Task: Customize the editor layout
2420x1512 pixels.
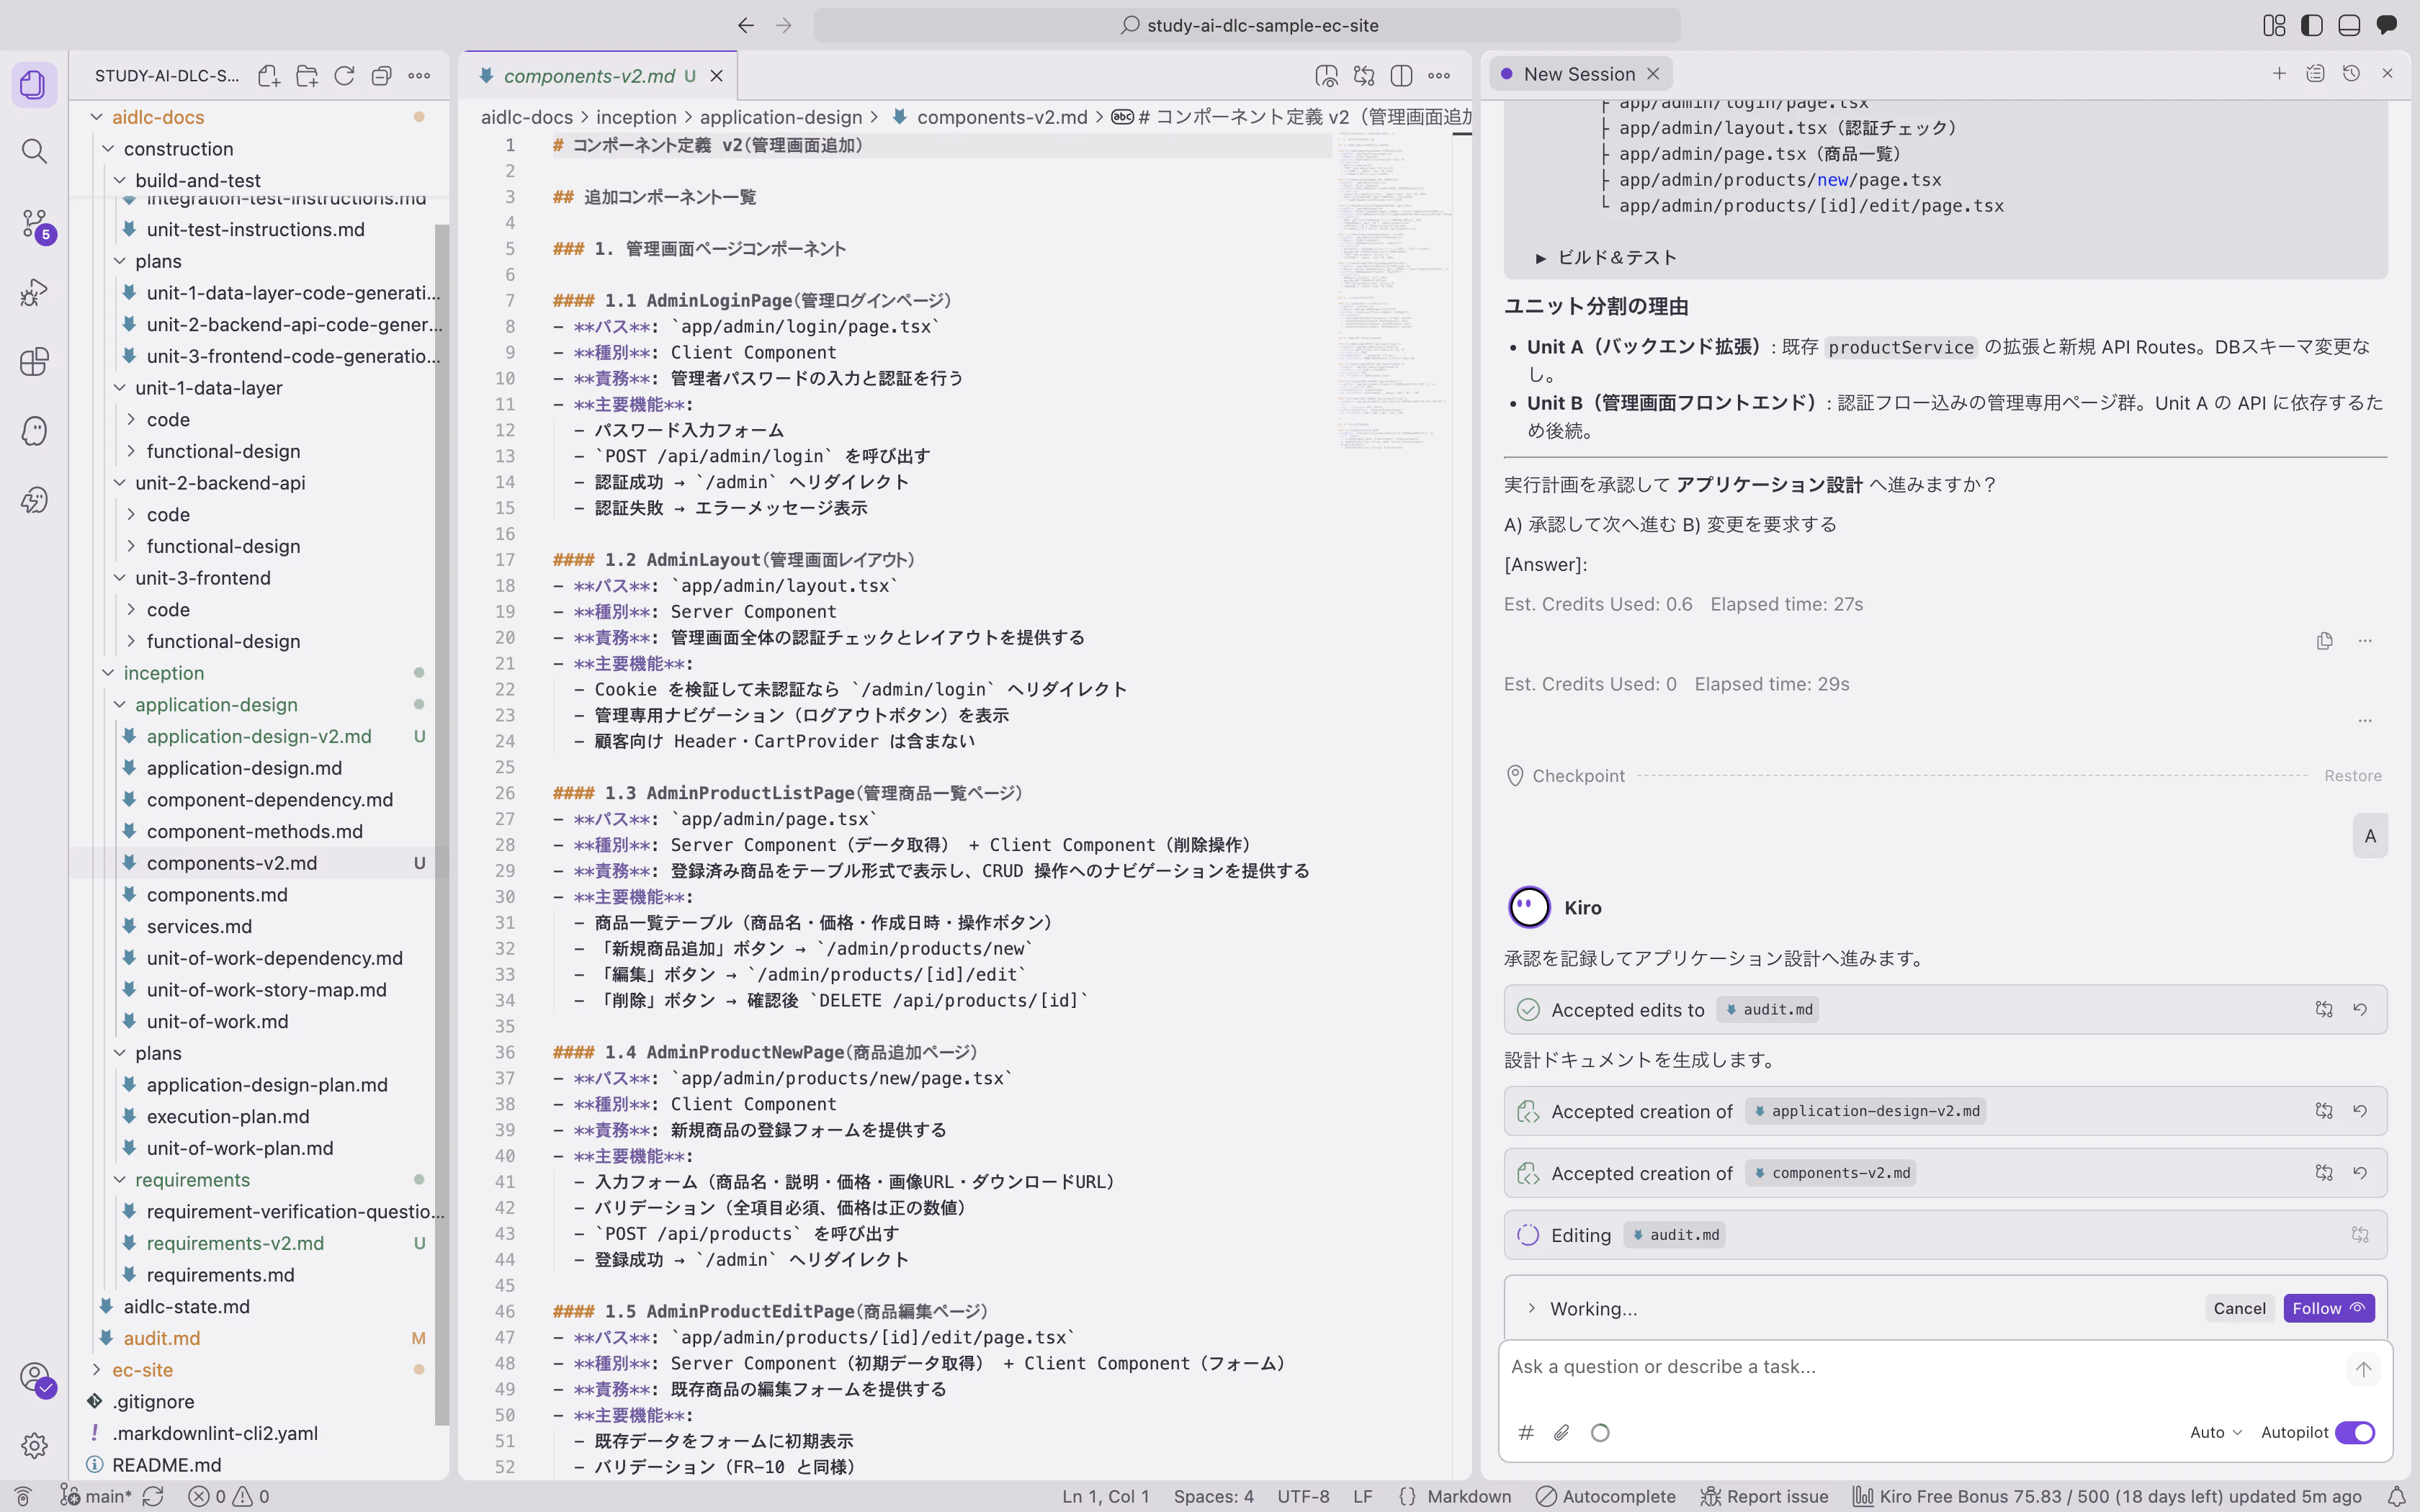Action: [2274, 25]
